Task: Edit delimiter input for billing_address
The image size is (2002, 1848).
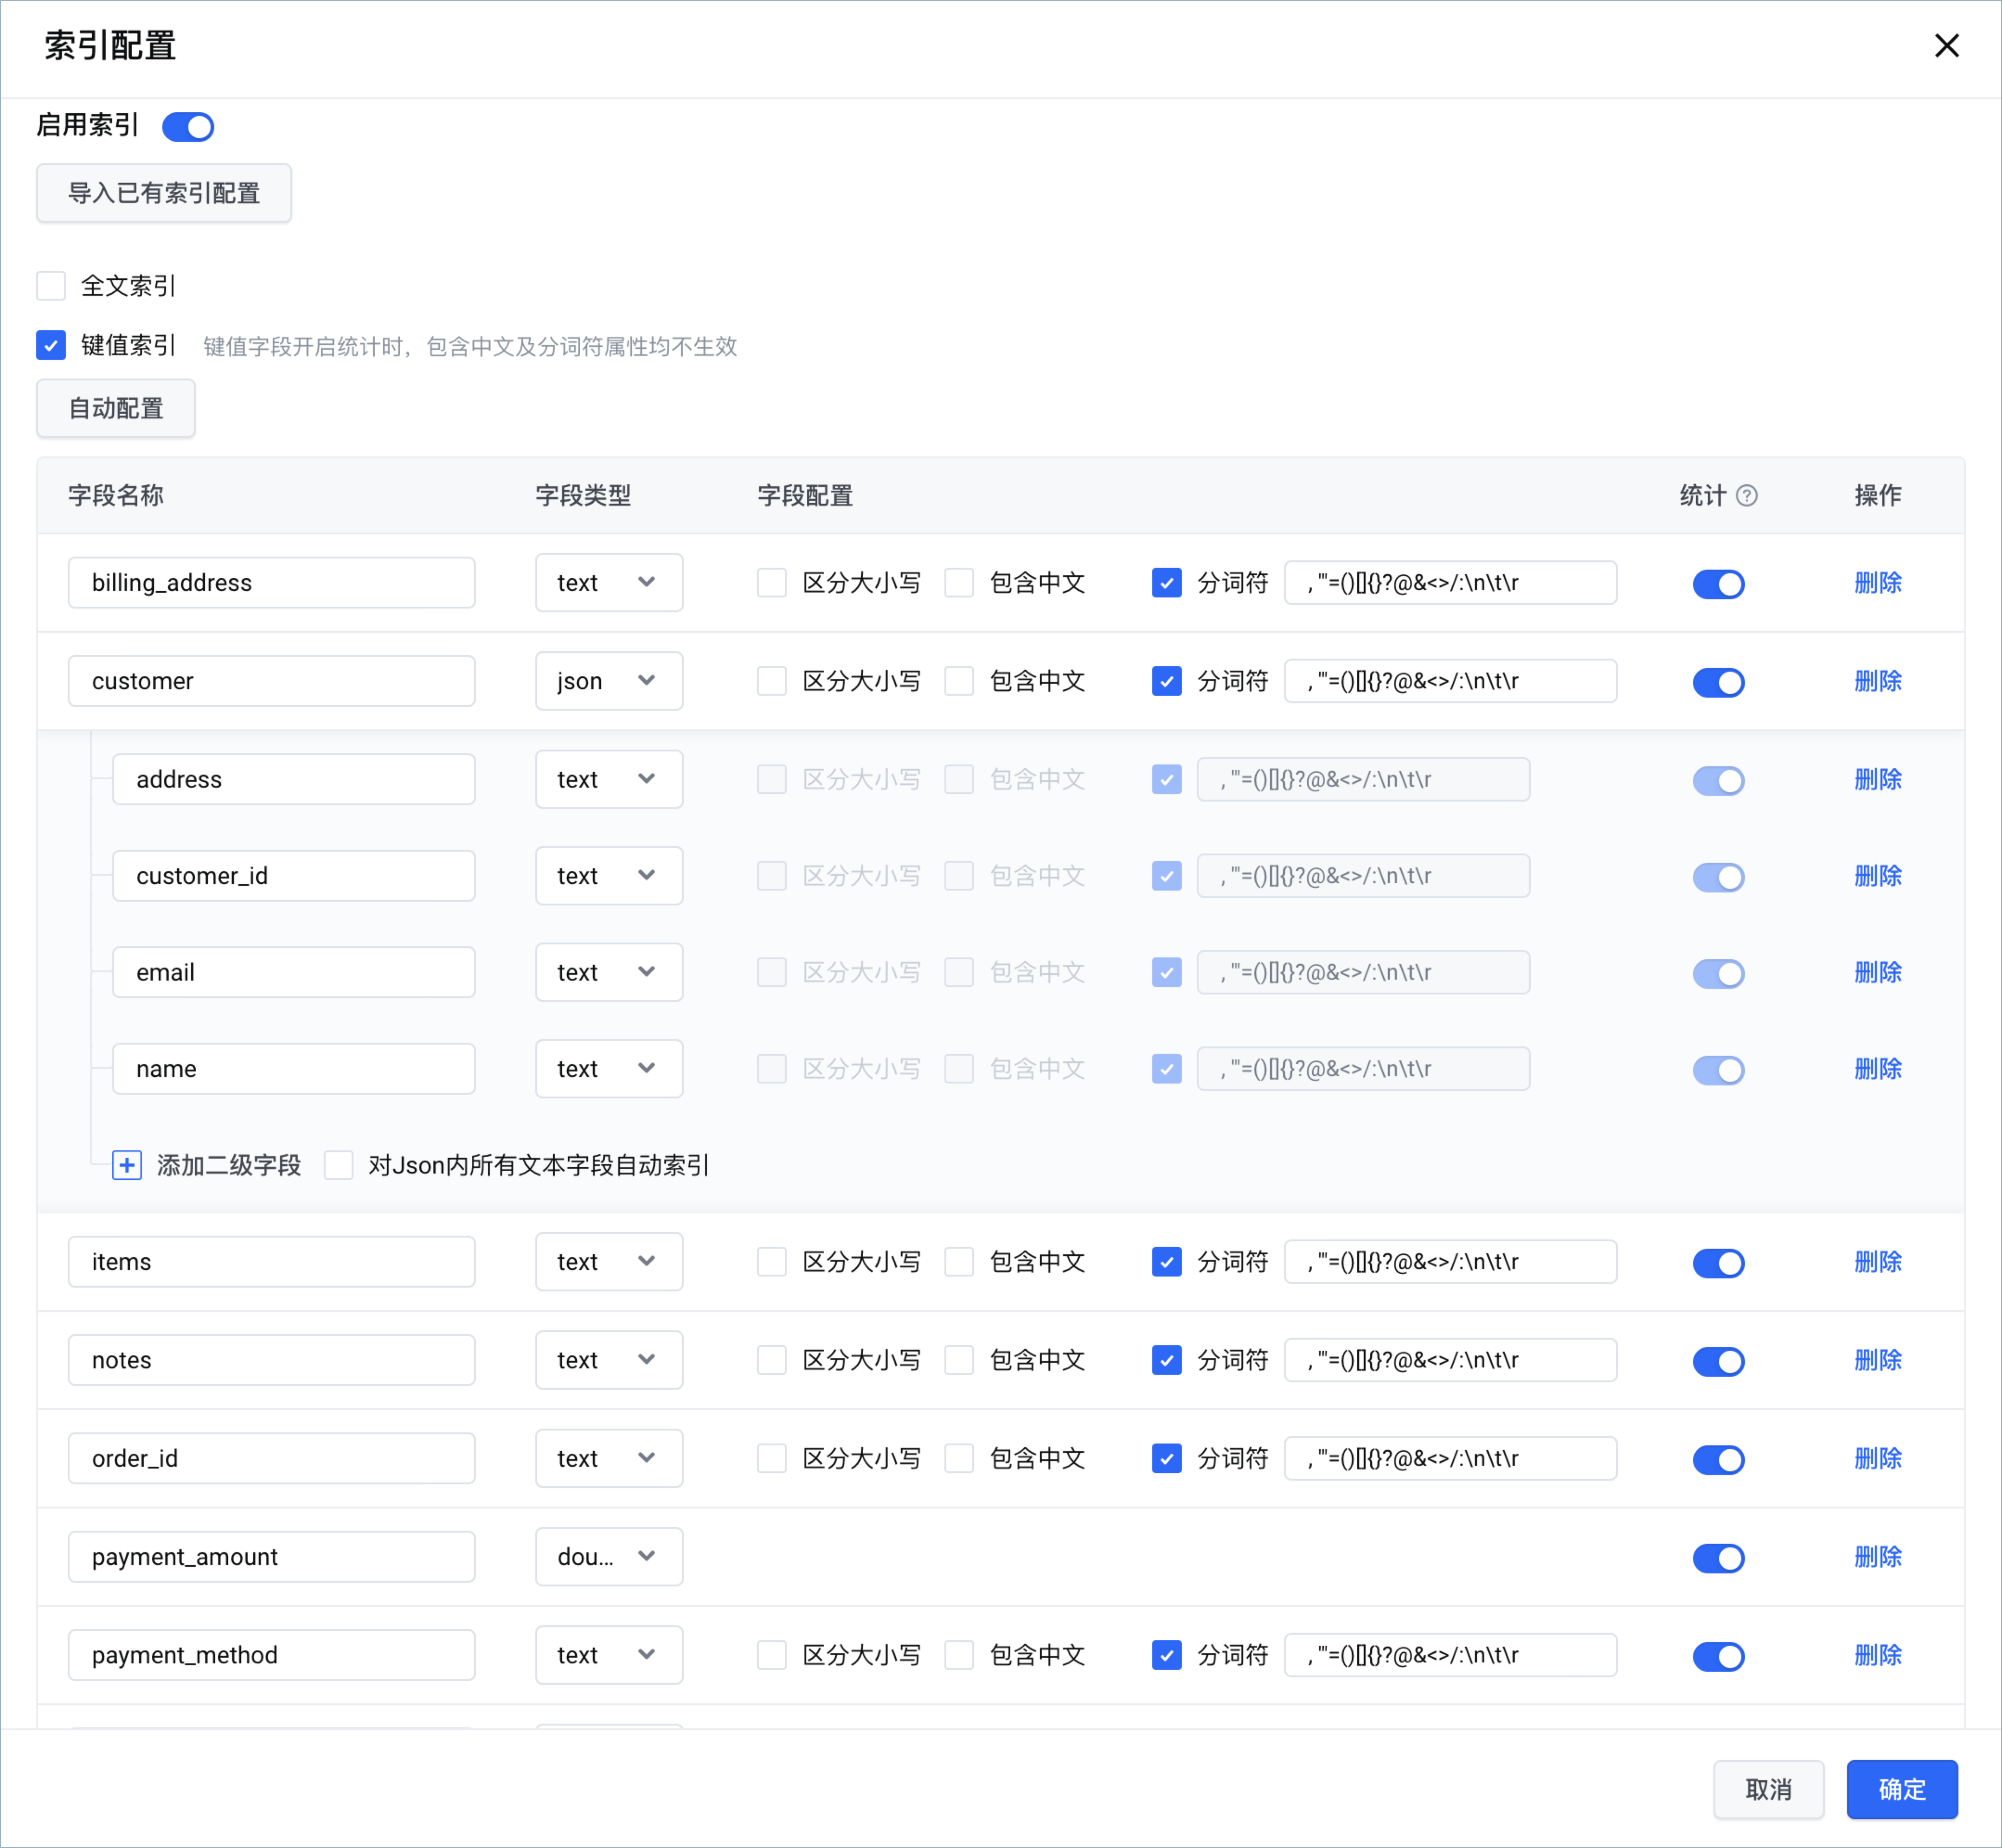Action: [1451, 583]
